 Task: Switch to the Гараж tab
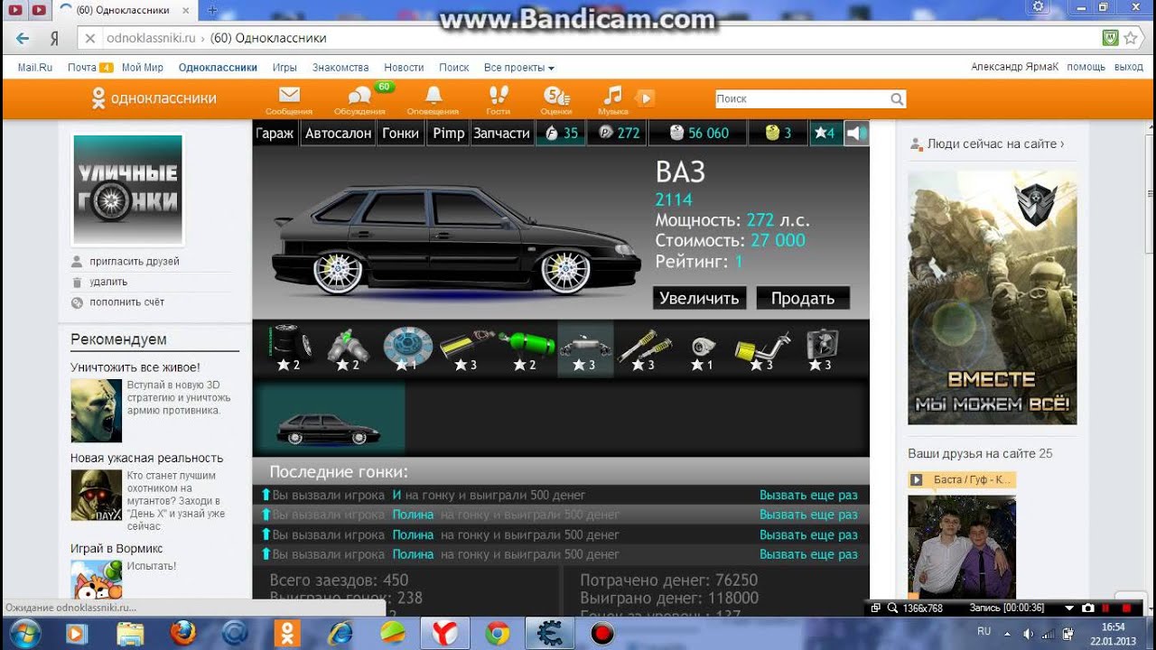point(275,133)
